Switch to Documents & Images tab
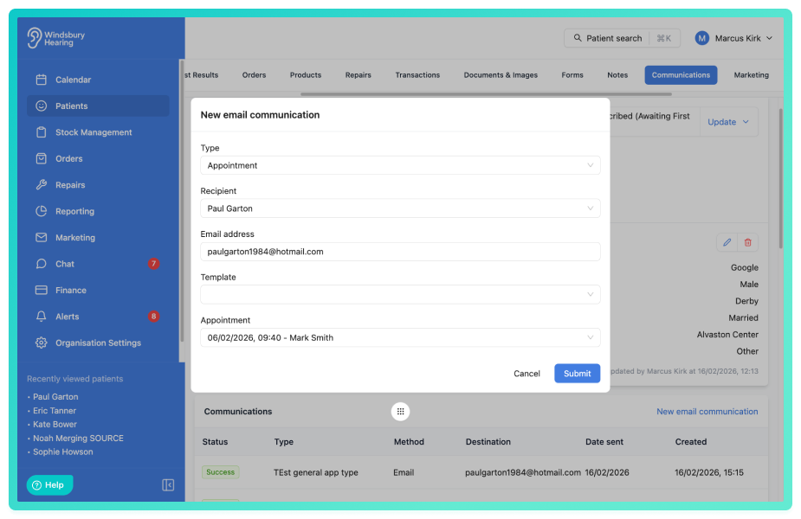Viewport: 801px width, 519px height. [501, 75]
